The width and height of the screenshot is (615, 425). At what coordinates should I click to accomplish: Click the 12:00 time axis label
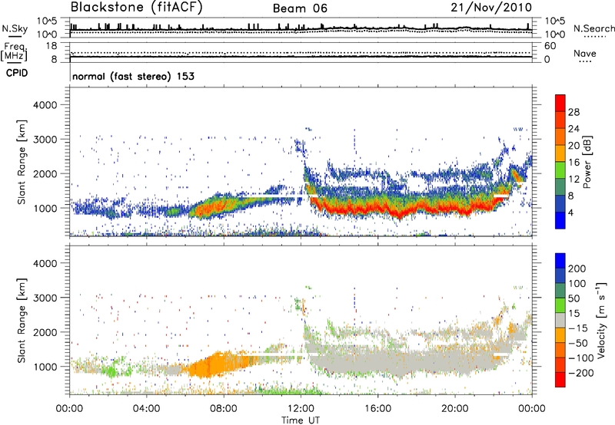(301, 409)
